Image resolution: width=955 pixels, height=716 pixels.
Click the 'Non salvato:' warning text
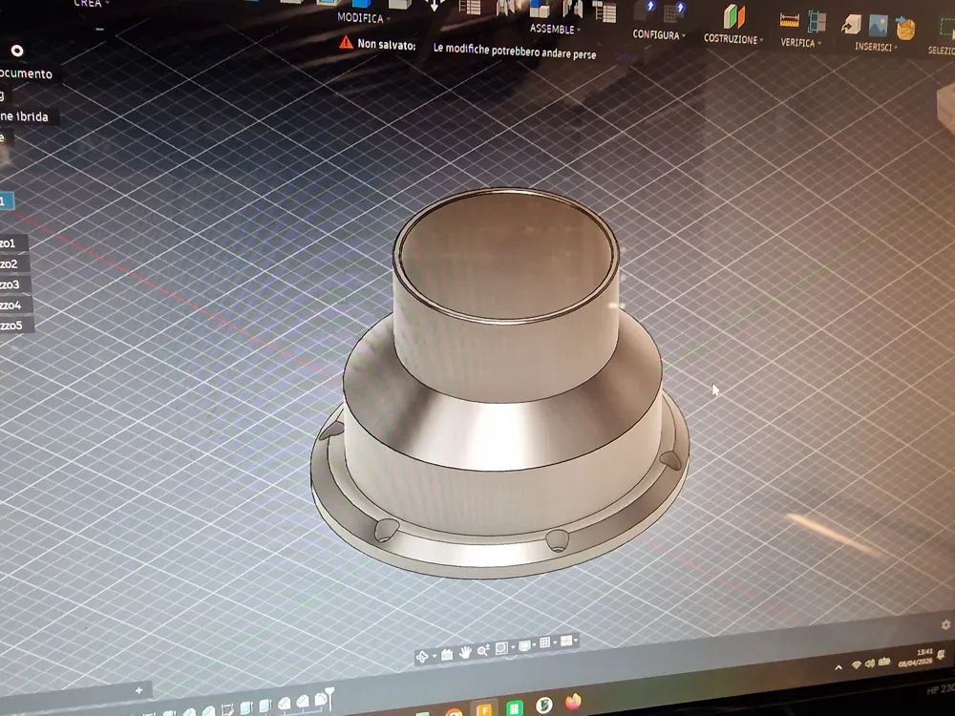(386, 44)
